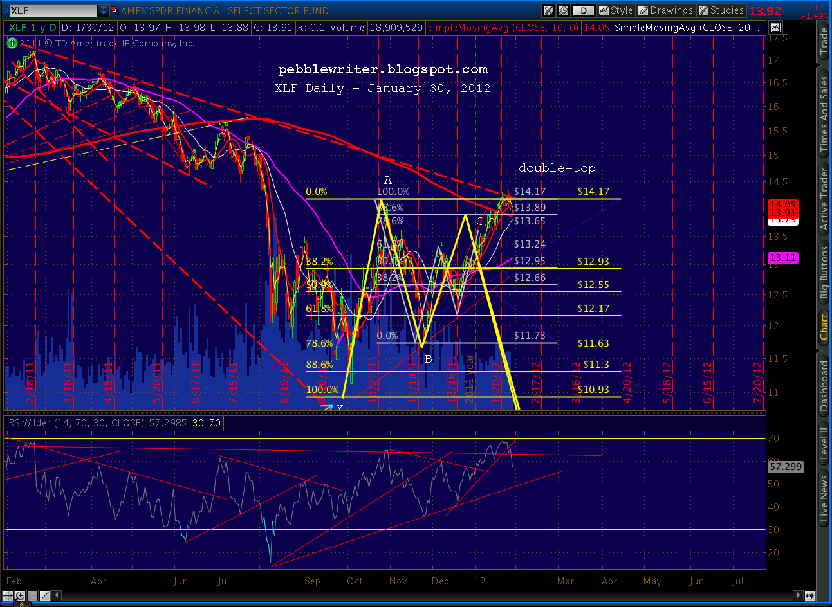The height and width of the screenshot is (607, 832).
Task: Open the Style menu
Action: click(616, 10)
